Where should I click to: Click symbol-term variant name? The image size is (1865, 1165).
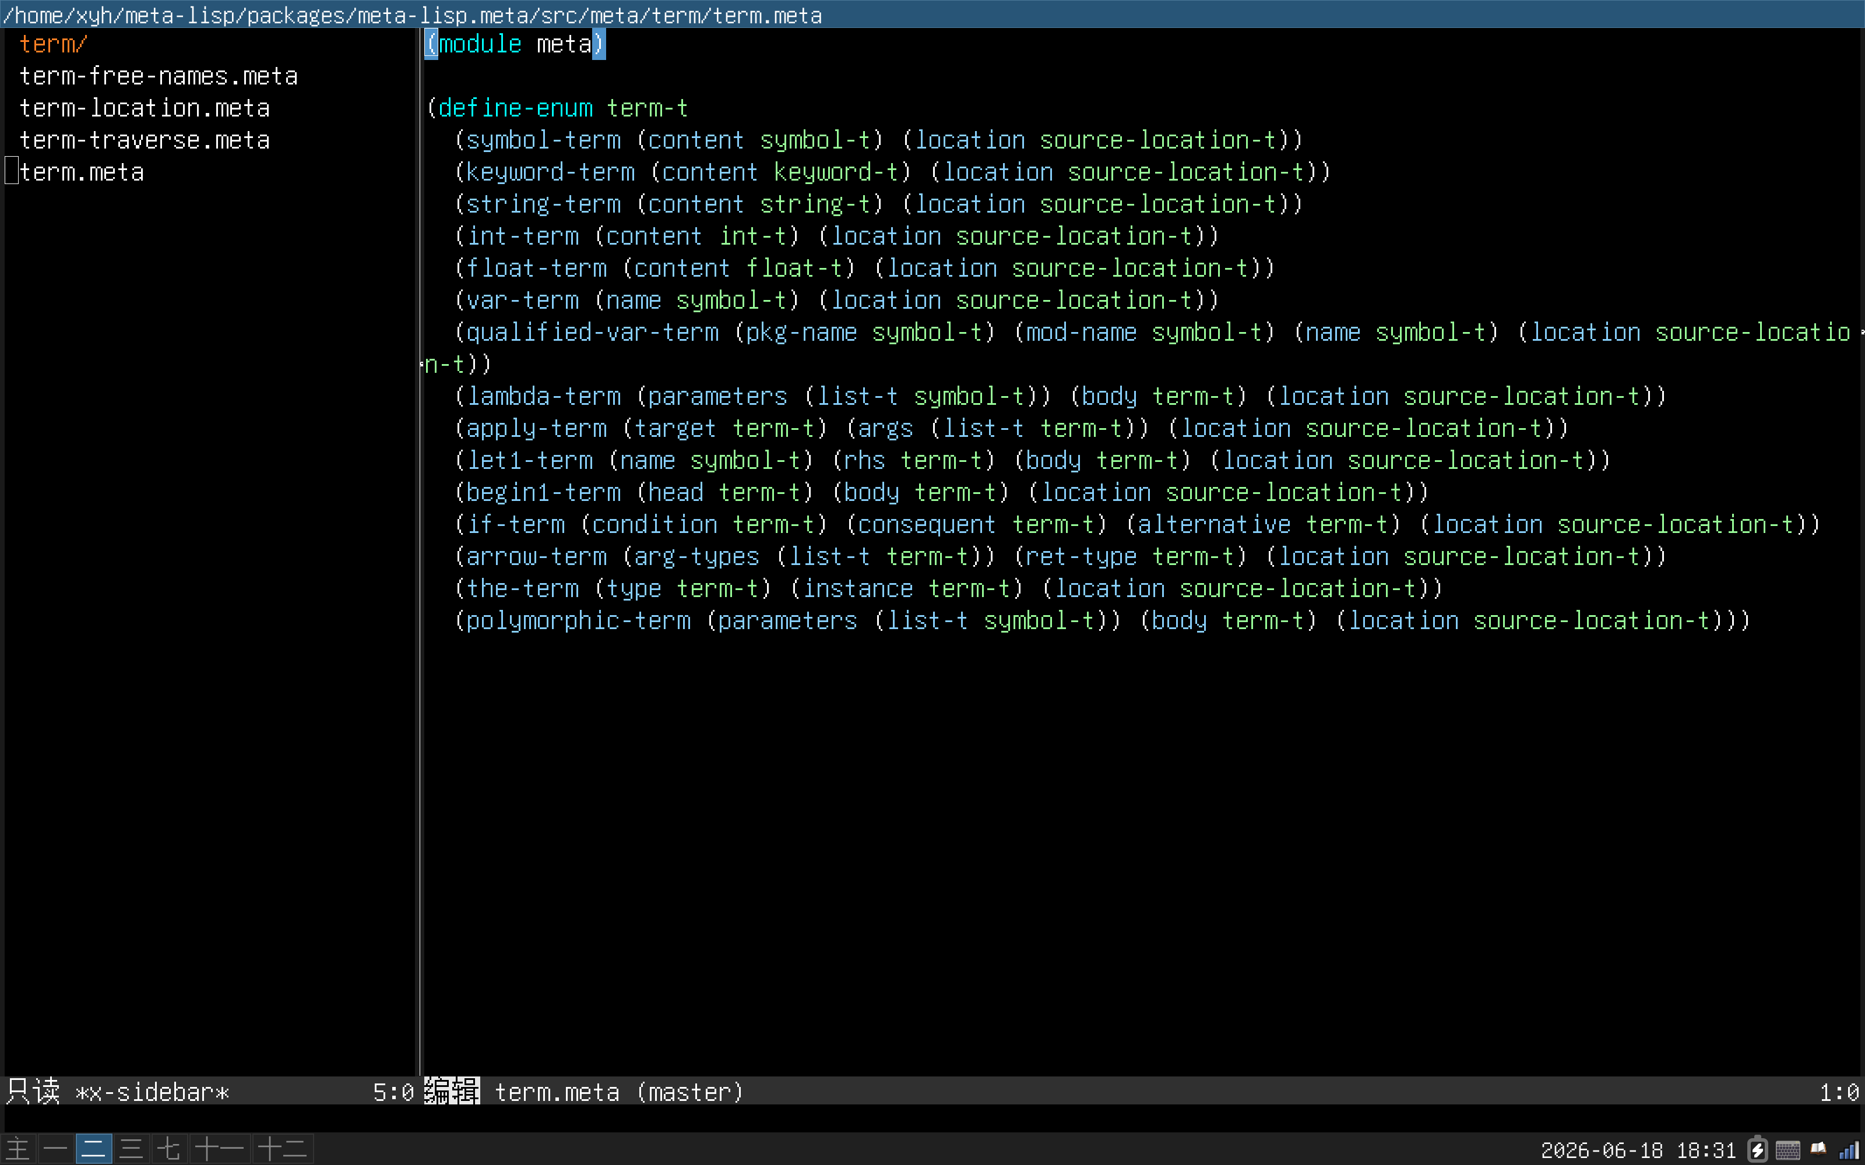coord(543,140)
